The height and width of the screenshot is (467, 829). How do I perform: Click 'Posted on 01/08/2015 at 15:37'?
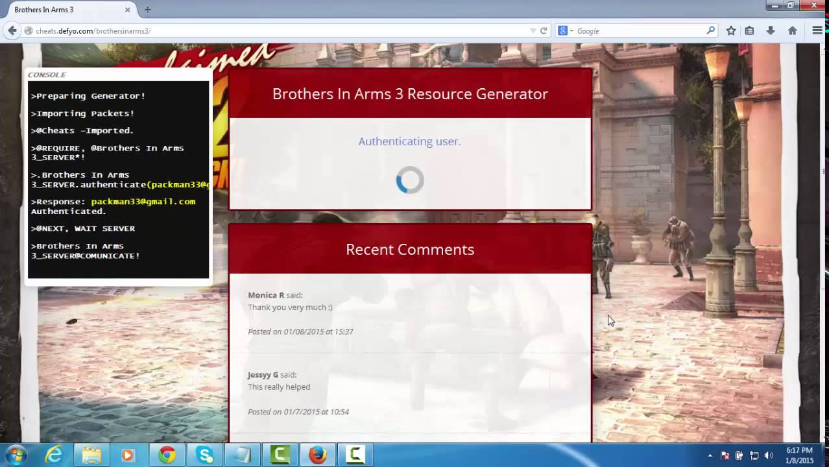coord(300,331)
